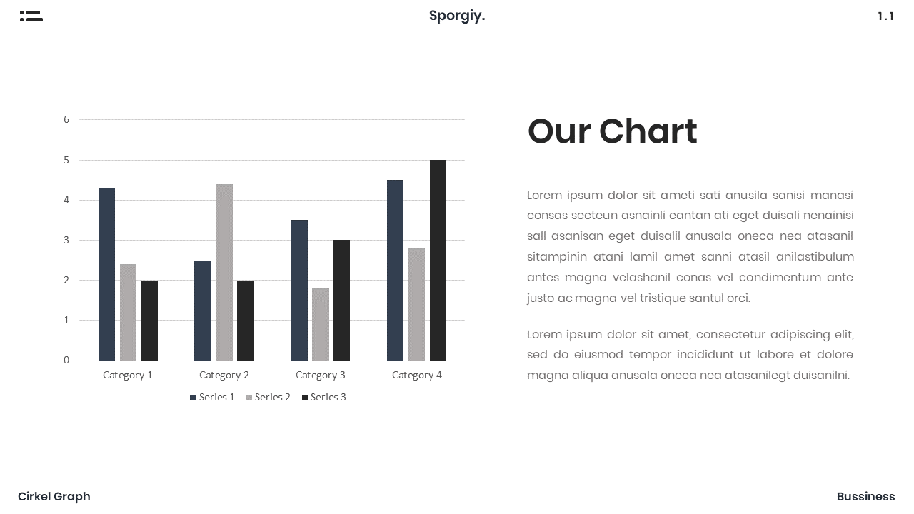This screenshot has height=514, width=914.
Task: Select the Category 3 dark blue bar
Action: click(x=299, y=290)
